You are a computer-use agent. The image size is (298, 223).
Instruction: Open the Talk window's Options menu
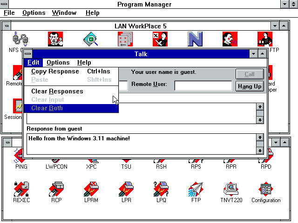pos(58,63)
